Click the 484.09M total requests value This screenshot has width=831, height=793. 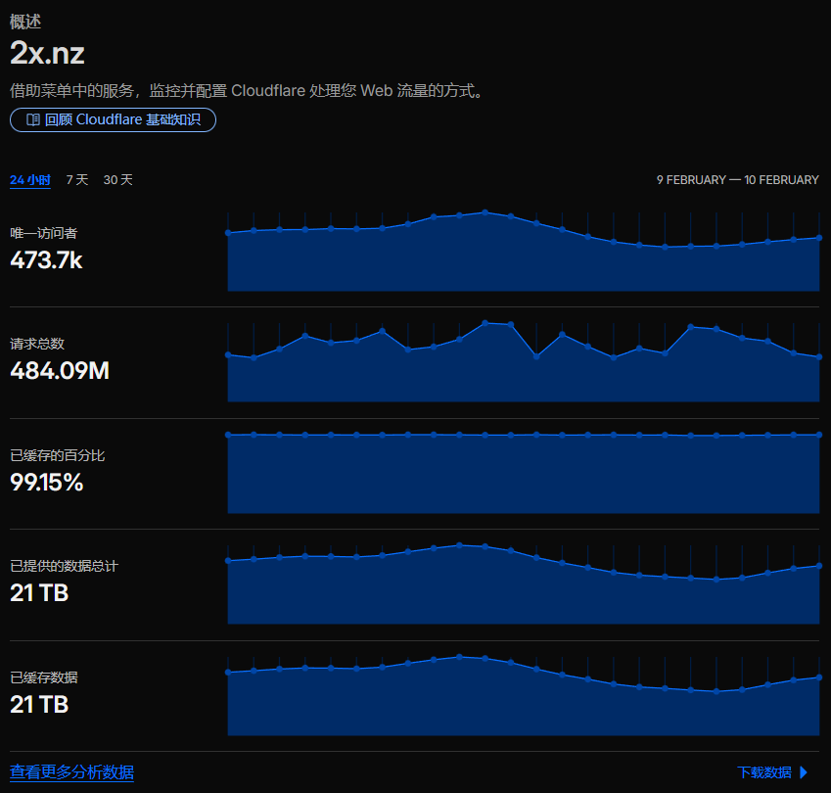[59, 371]
